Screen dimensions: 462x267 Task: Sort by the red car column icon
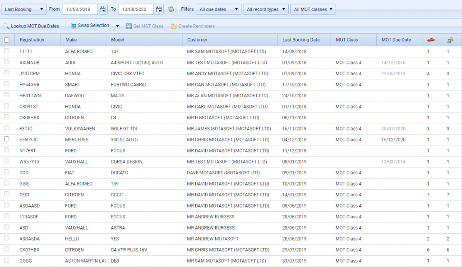[431, 40]
